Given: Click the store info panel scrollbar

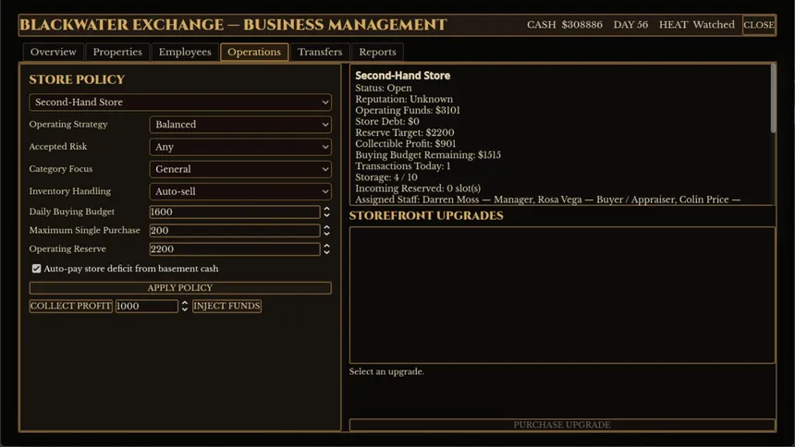Looking at the screenshot, I should [x=773, y=99].
